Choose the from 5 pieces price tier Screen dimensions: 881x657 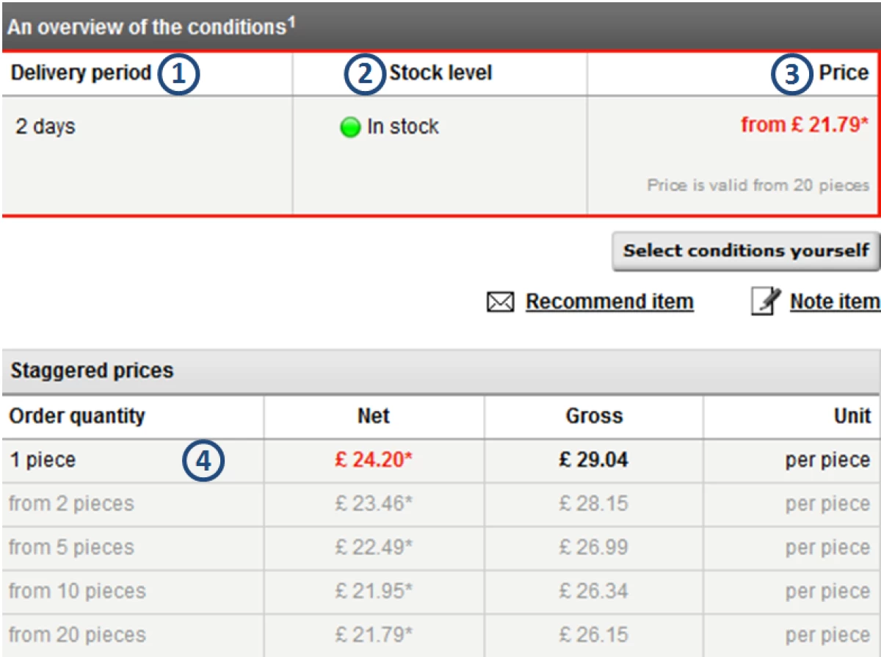point(71,548)
